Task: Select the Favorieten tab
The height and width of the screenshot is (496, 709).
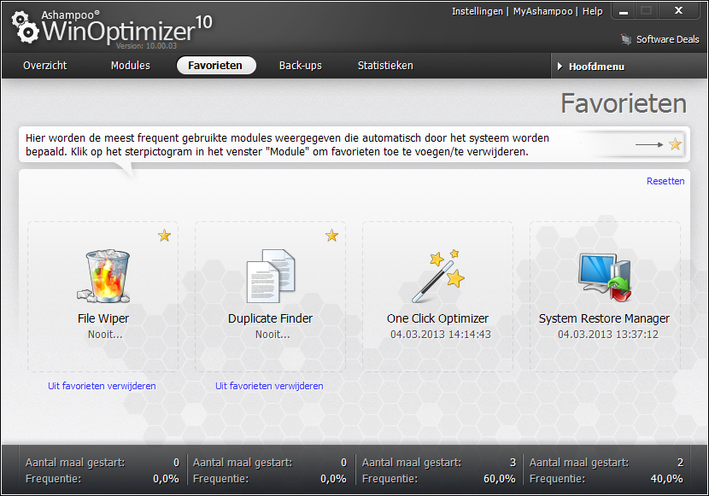Action: (x=215, y=66)
